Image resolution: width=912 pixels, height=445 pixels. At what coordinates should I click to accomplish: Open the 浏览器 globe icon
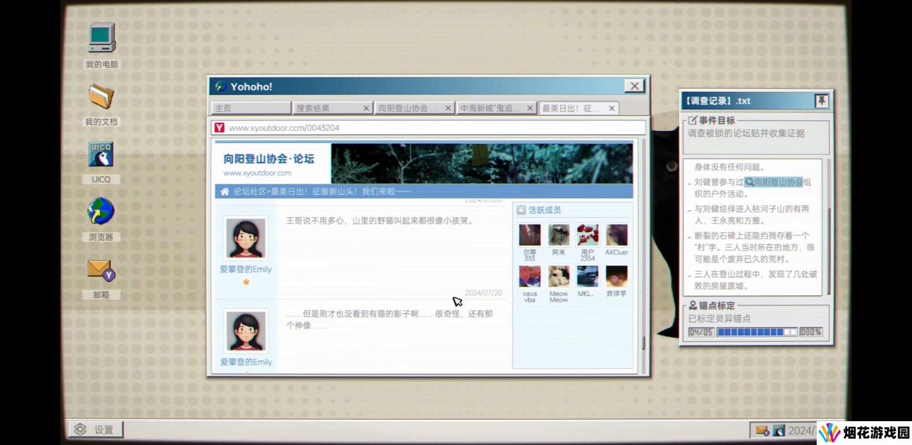point(101,211)
